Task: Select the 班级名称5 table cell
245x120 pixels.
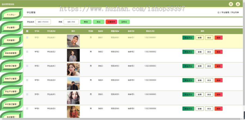Action: click(115, 94)
